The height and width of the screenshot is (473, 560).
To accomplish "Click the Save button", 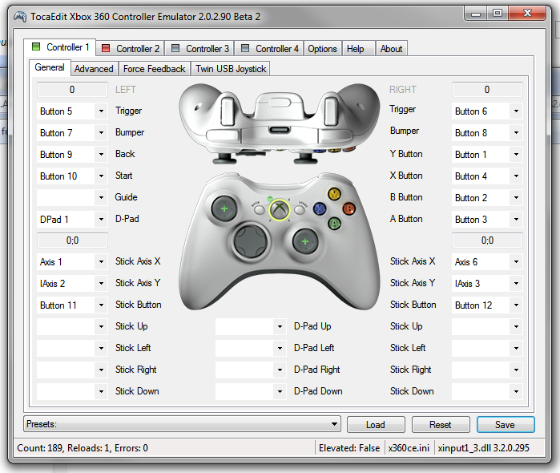I will [506, 424].
